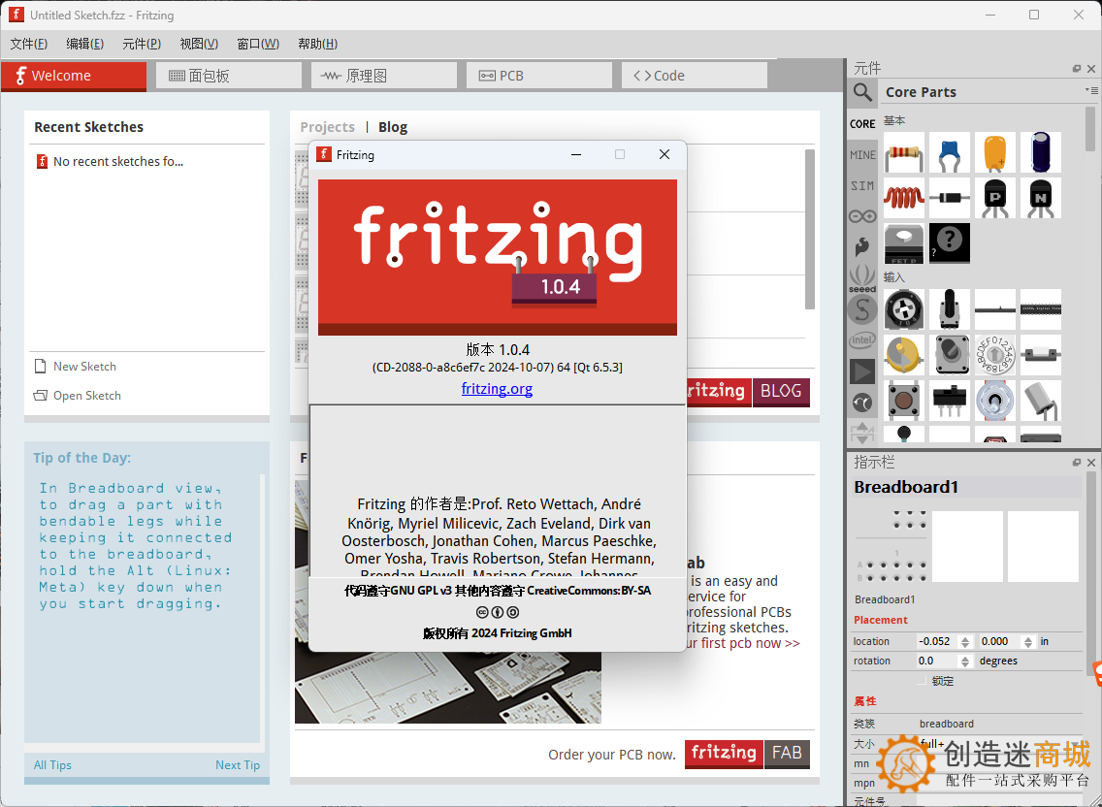Select the Projects heading
The width and height of the screenshot is (1102, 807).
pyautogui.click(x=328, y=127)
